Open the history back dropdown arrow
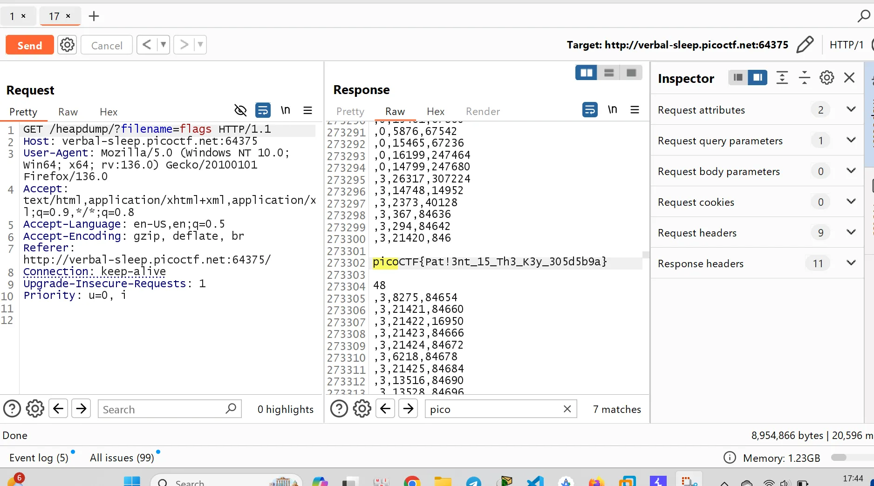Screen dimensions: 874x486 (163, 45)
